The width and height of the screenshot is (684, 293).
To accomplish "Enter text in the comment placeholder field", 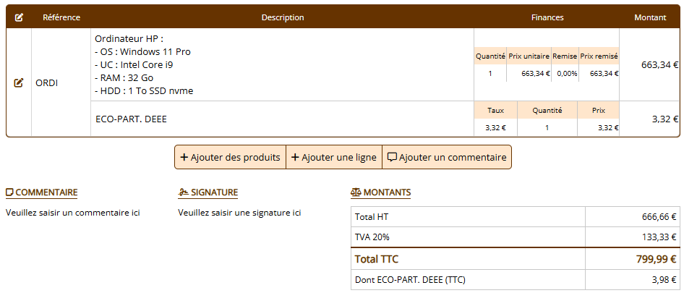I will point(72,213).
